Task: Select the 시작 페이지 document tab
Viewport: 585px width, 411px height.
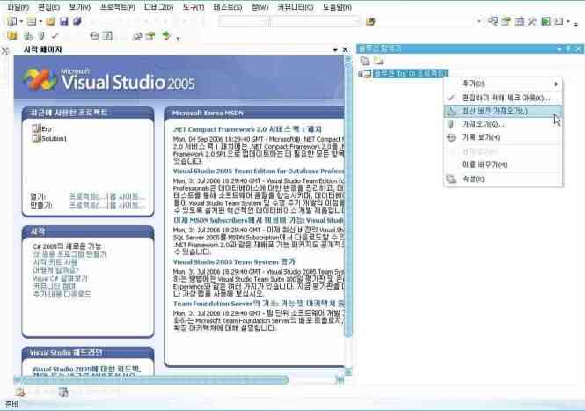Action: [43, 49]
